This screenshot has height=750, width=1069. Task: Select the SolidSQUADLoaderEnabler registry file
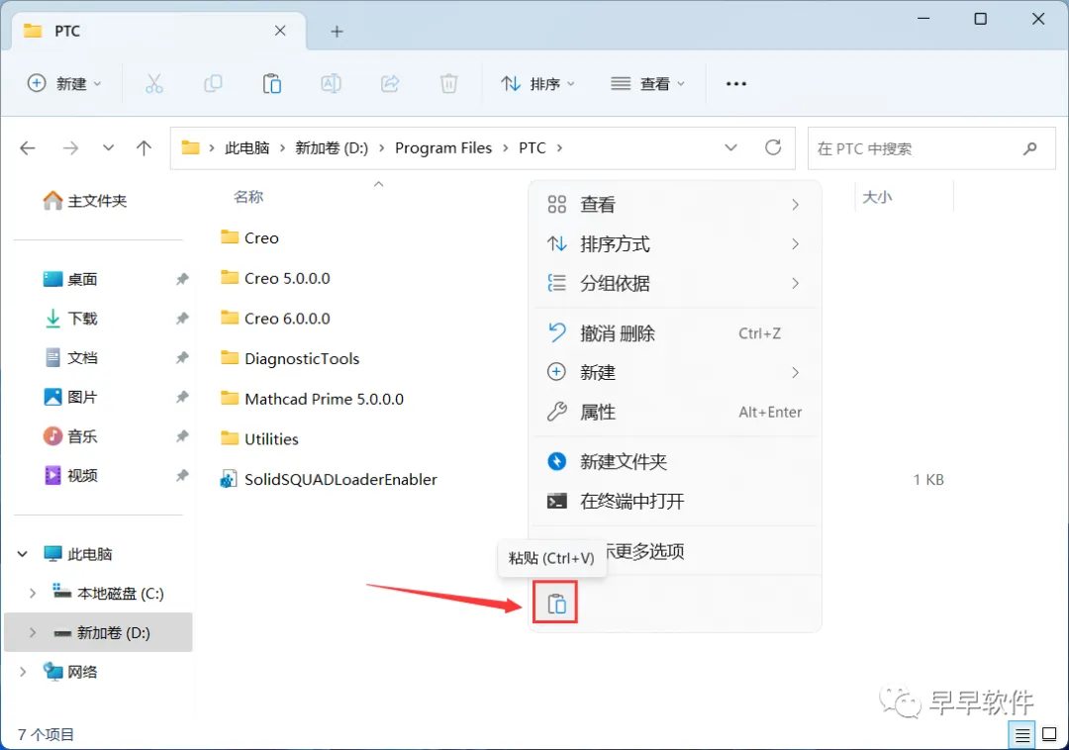click(329, 480)
